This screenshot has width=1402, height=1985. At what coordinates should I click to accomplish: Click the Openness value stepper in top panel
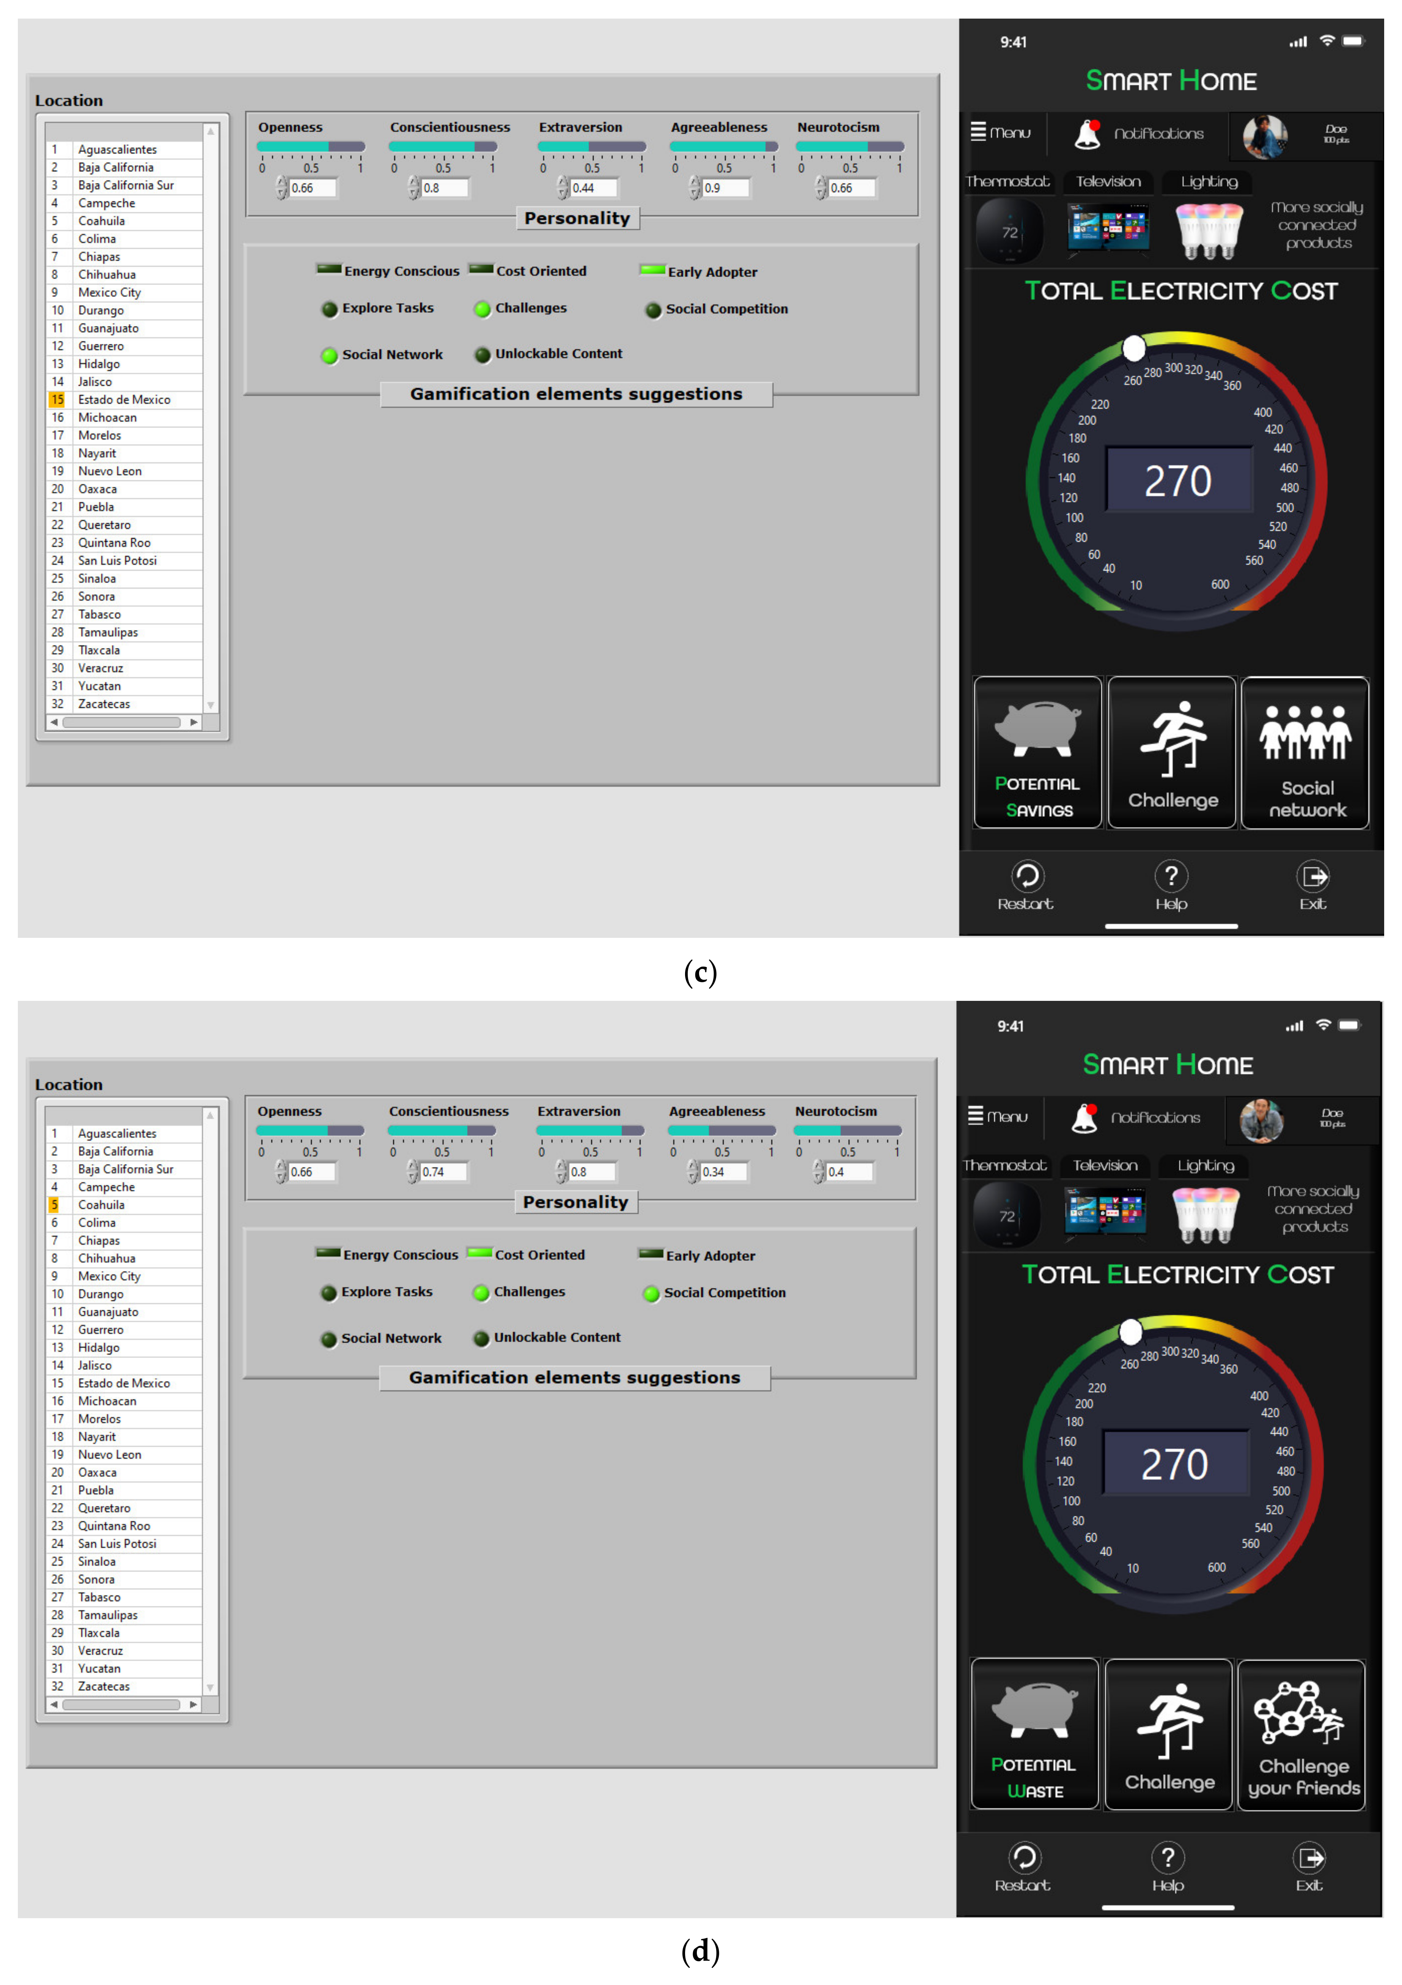point(281,187)
